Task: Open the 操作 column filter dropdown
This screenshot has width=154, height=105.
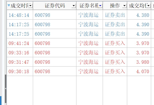Action: (124, 6)
